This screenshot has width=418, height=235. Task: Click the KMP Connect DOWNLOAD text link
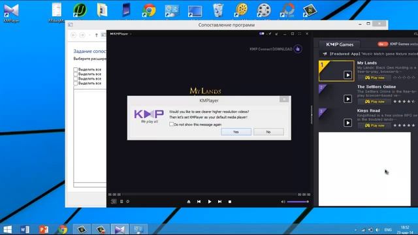[271, 49]
